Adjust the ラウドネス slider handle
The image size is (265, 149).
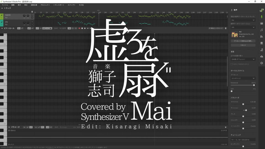click(243, 104)
